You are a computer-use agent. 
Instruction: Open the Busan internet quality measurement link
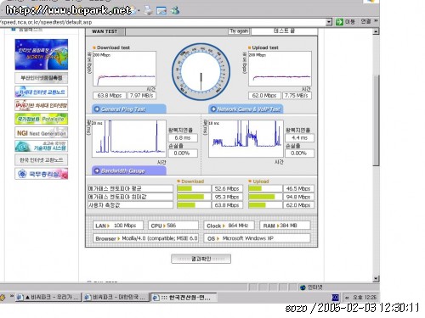coord(42,78)
